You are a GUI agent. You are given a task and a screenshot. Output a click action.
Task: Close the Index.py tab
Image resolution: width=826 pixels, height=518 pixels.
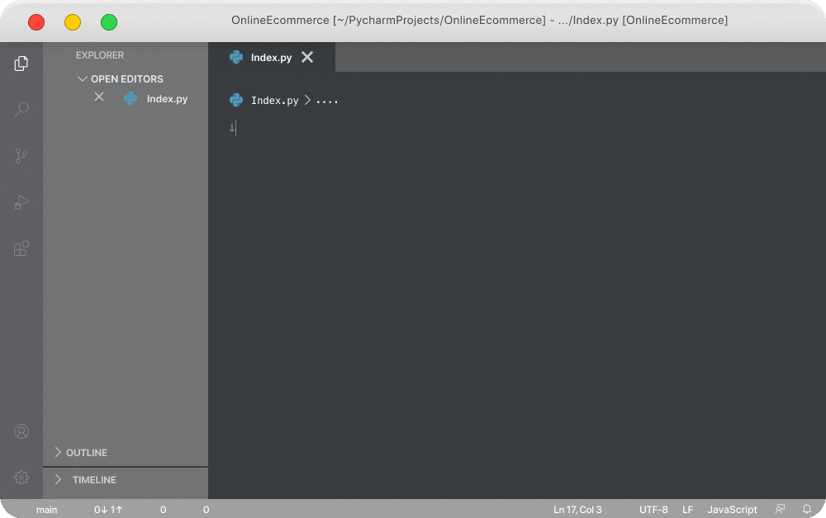pyautogui.click(x=307, y=58)
